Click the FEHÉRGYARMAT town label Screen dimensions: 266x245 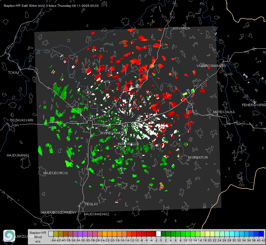(x=254, y=105)
